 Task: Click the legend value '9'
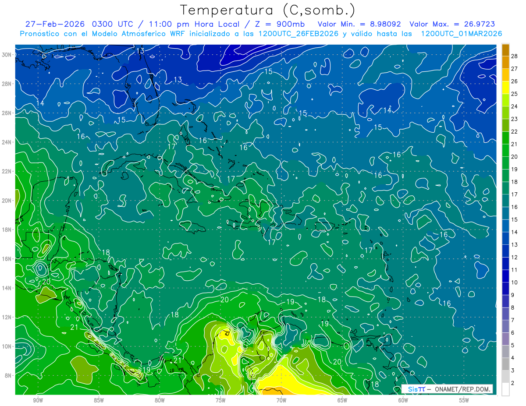513,295
